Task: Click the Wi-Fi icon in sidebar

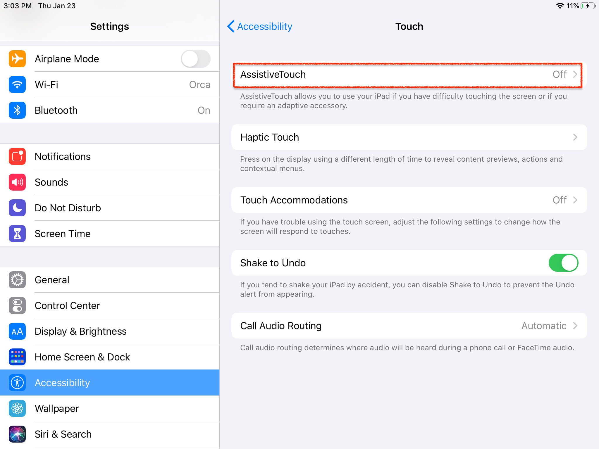Action: point(17,84)
